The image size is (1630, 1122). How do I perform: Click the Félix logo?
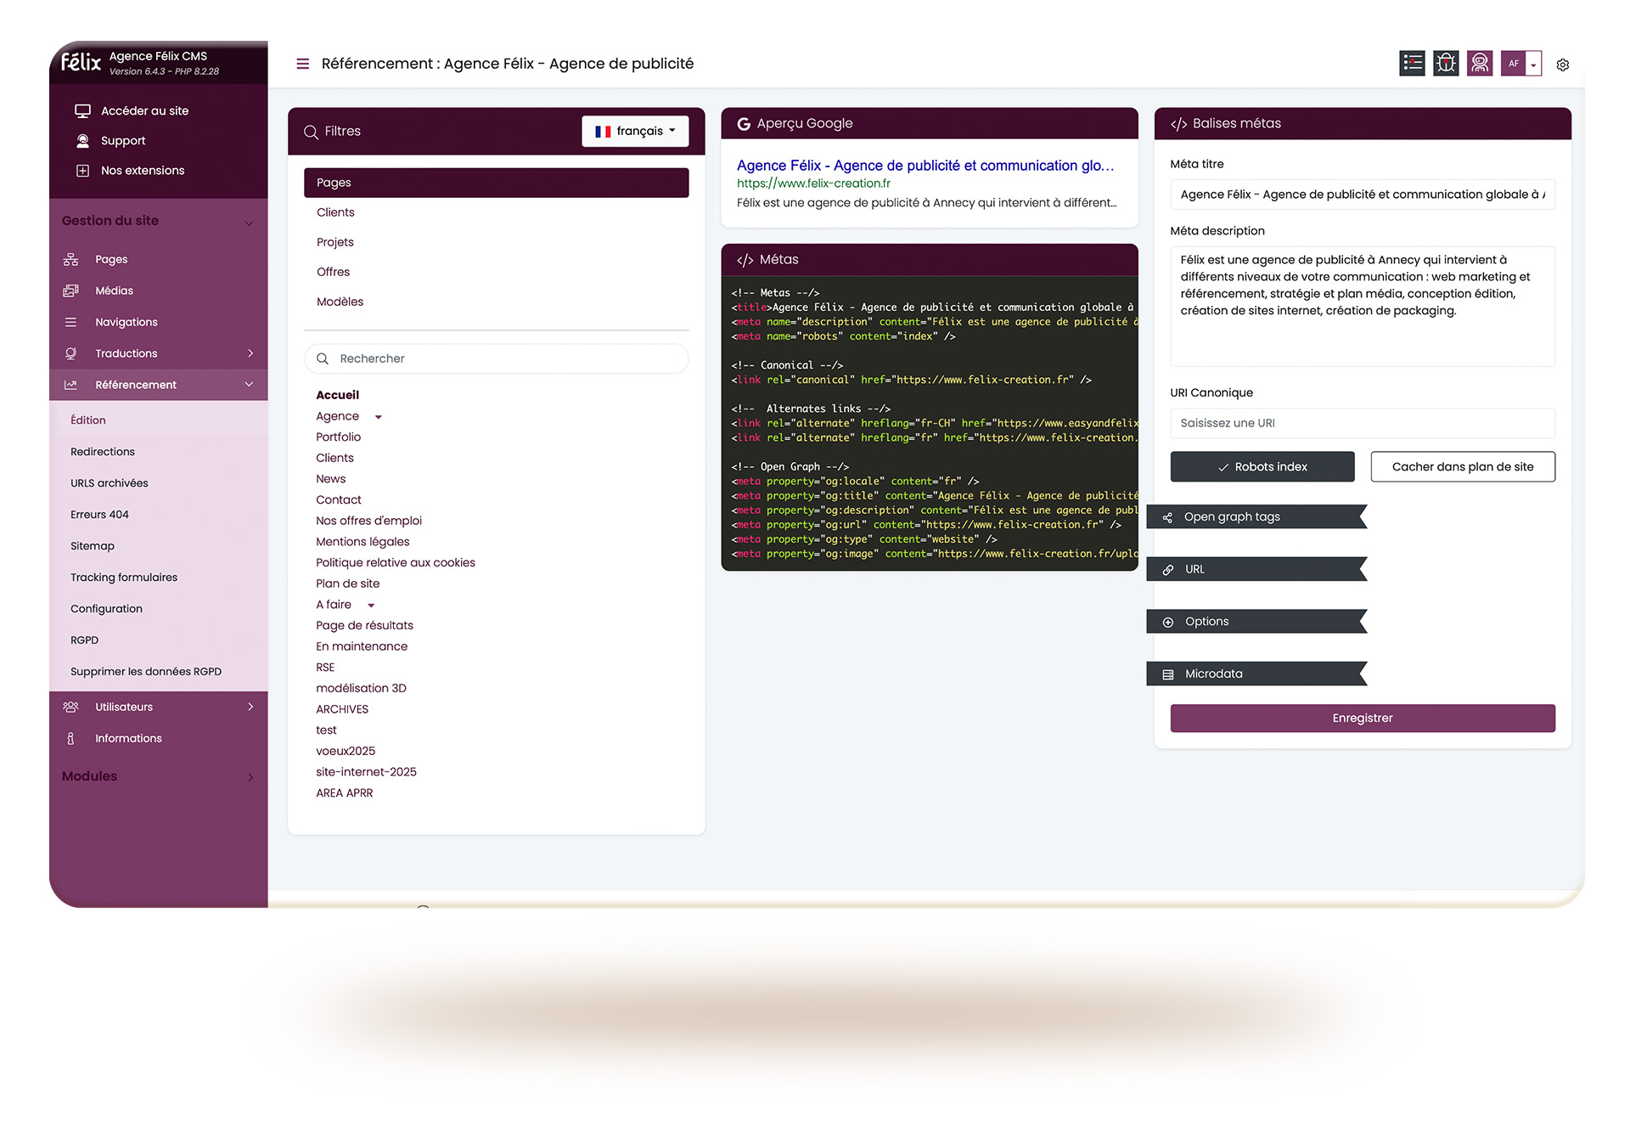(81, 62)
